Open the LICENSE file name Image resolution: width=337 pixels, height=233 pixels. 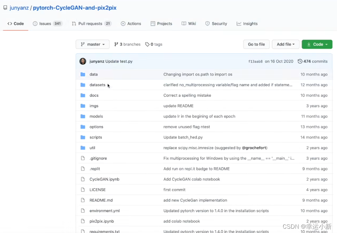[98, 190]
